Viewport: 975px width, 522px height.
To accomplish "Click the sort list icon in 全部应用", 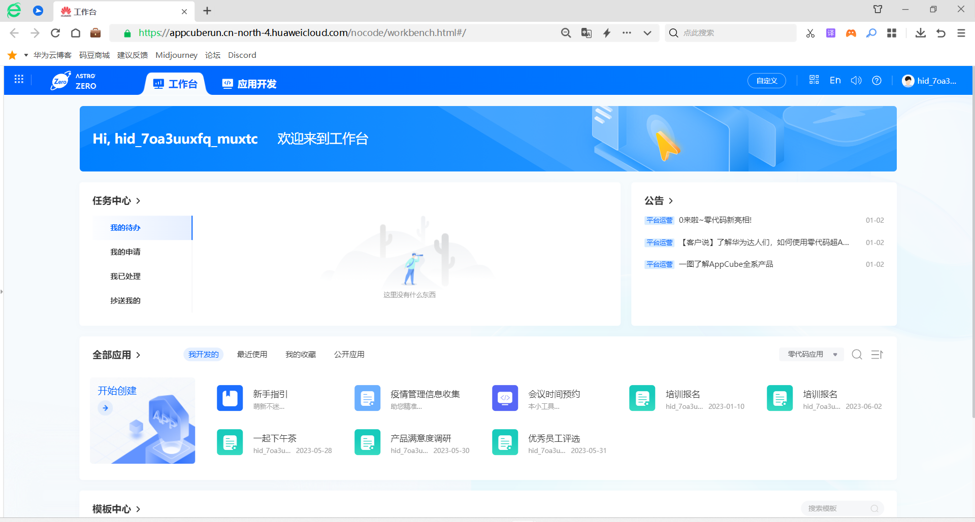I will (x=877, y=355).
